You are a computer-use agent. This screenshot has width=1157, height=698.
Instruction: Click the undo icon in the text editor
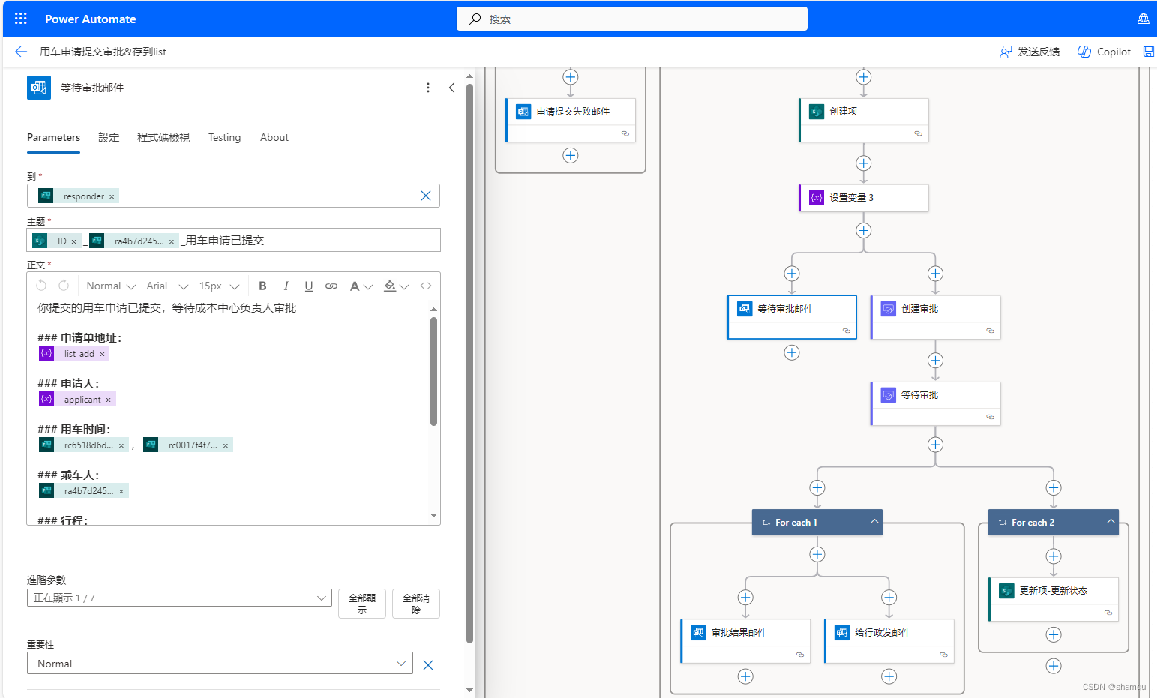pyautogui.click(x=41, y=286)
